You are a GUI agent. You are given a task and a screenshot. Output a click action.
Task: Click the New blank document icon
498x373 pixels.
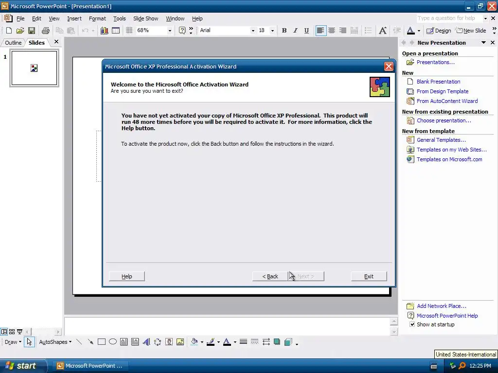pyautogui.click(x=9, y=31)
